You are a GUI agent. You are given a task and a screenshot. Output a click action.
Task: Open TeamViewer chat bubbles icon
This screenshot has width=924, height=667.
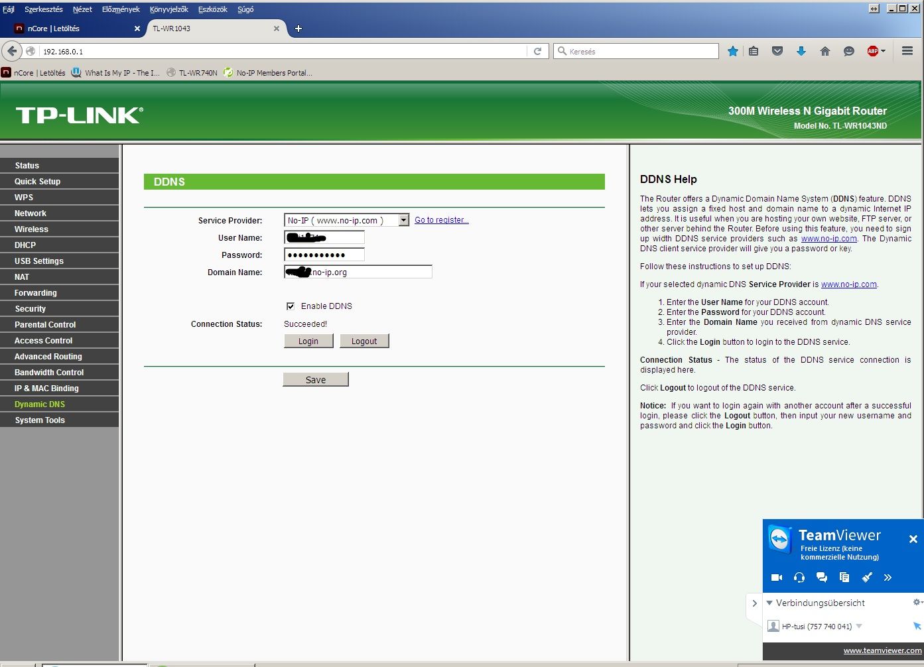tap(822, 577)
